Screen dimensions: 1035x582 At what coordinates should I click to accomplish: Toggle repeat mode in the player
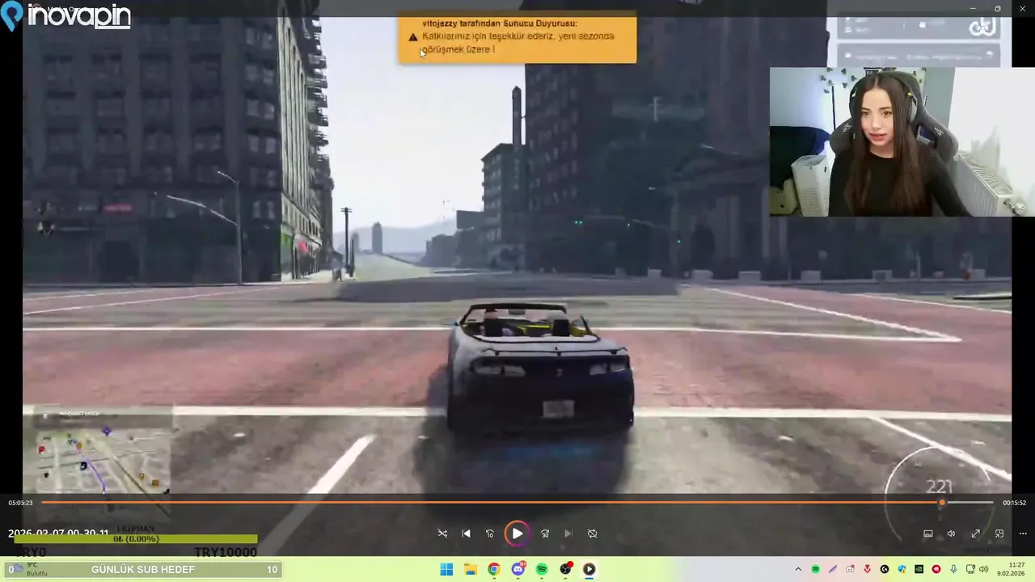(x=592, y=533)
